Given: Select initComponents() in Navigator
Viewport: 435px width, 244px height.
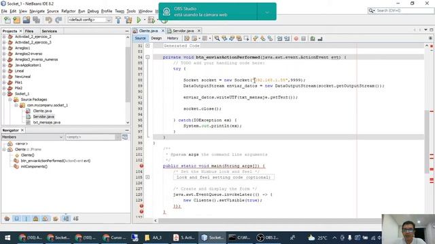Looking at the screenshot, I should [34, 166].
